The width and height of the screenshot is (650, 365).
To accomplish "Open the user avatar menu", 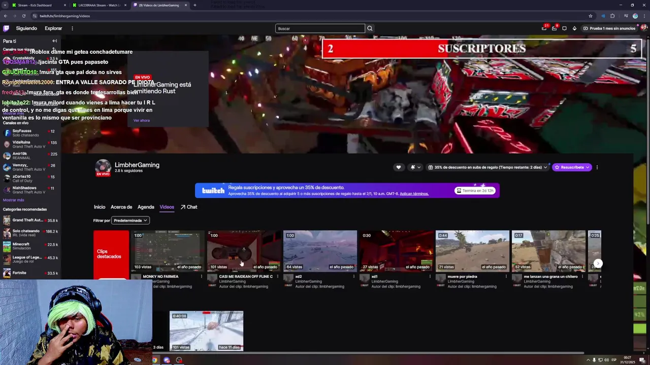I will pos(644,28).
